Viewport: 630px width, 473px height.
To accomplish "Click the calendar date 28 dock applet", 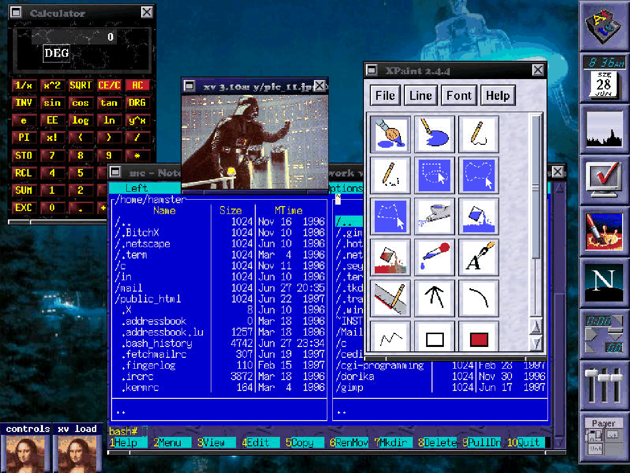I will point(604,84).
